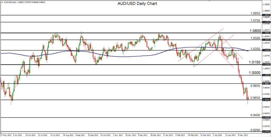Click the '20 Nov 2012' date label
The height and width of the screenshot is (137, 271).
click(x=131, y=135)
